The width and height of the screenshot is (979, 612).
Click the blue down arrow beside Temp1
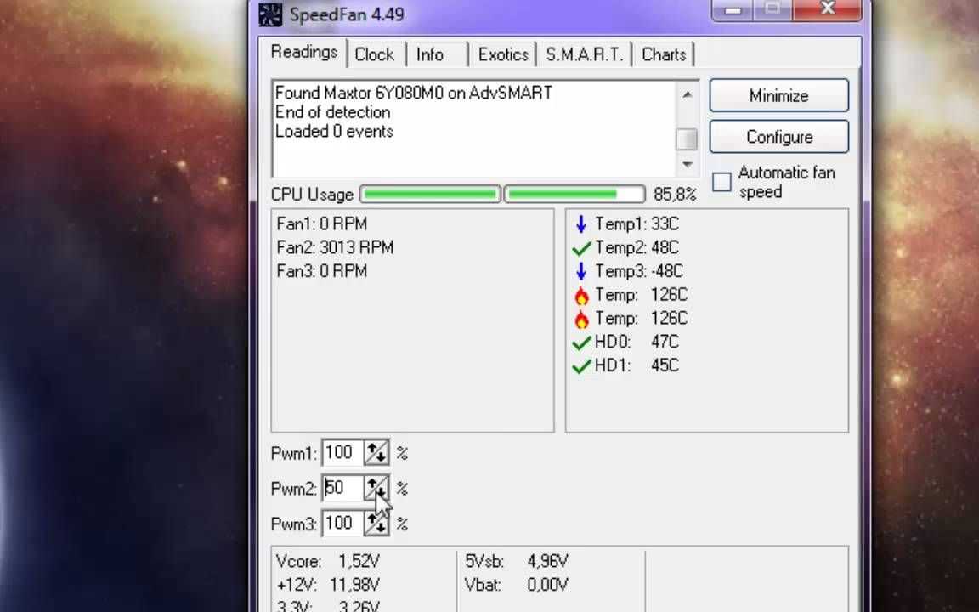point(581,224)
